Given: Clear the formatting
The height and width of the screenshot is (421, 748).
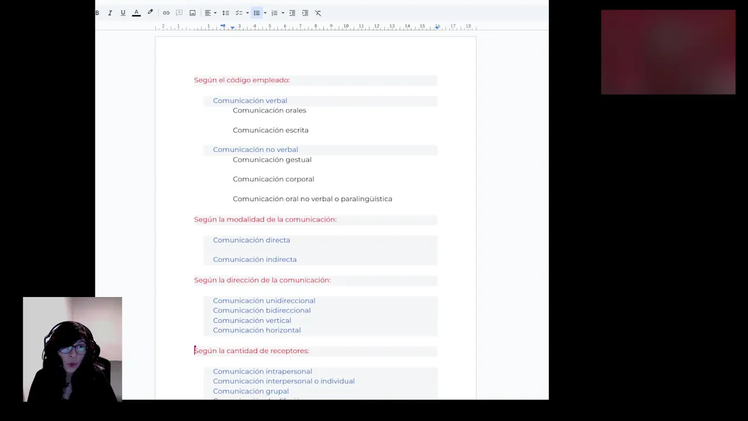Looking at the screenshot, I should [318, 13].
